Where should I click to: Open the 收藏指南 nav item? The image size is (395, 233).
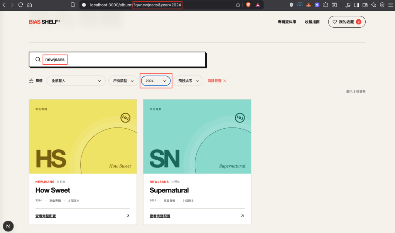pyautogui.click(x=312, y=22)
